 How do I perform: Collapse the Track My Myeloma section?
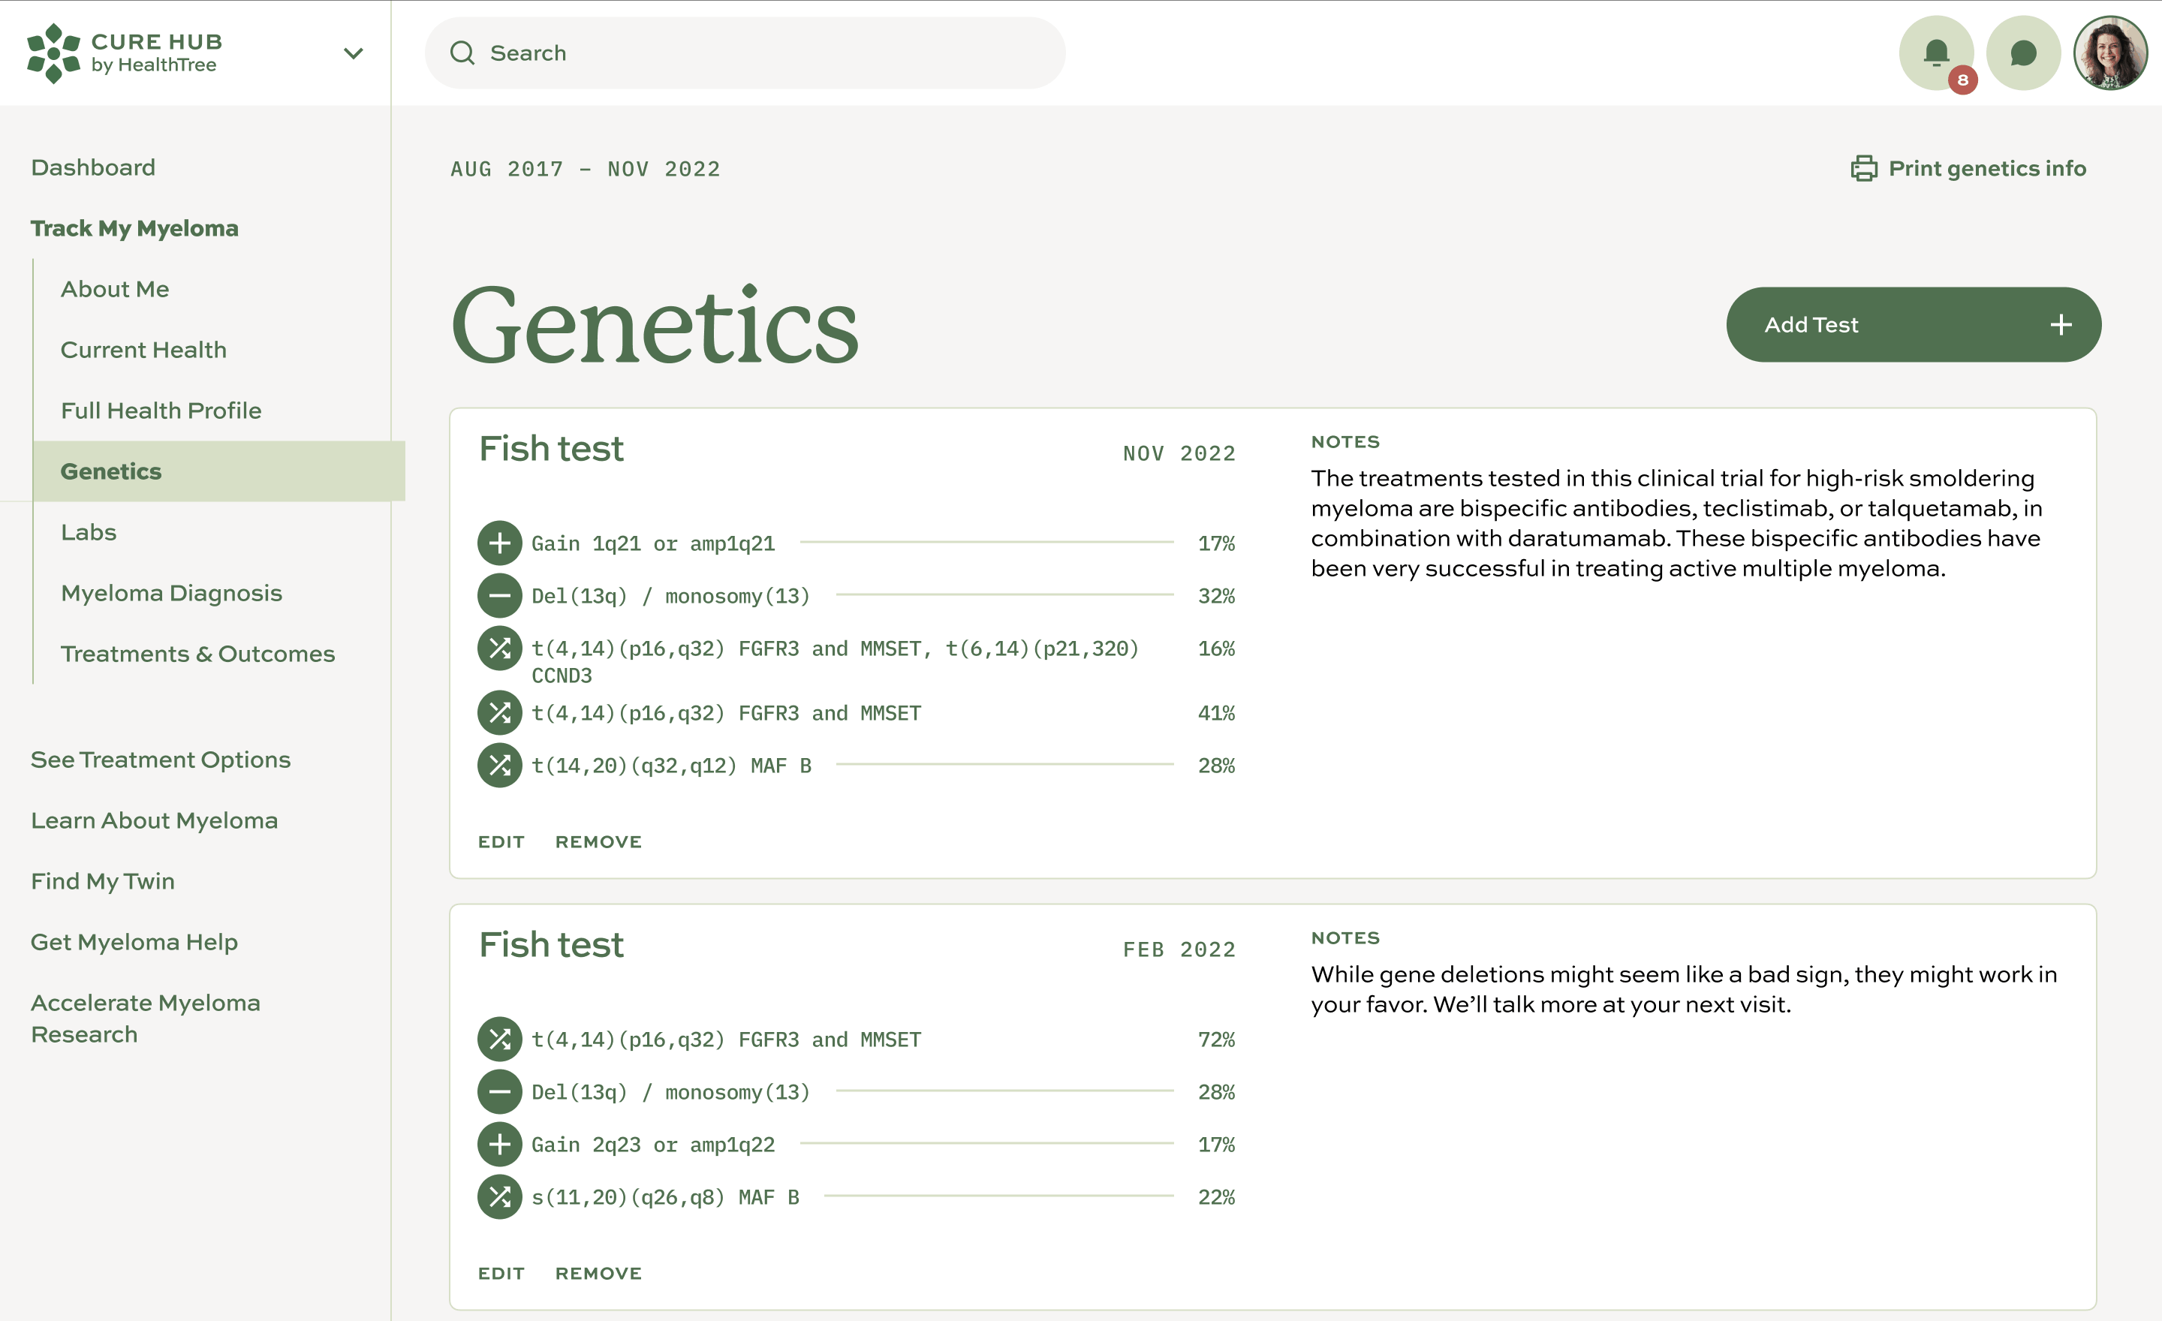pyautogui.click(x=134, y=228)
